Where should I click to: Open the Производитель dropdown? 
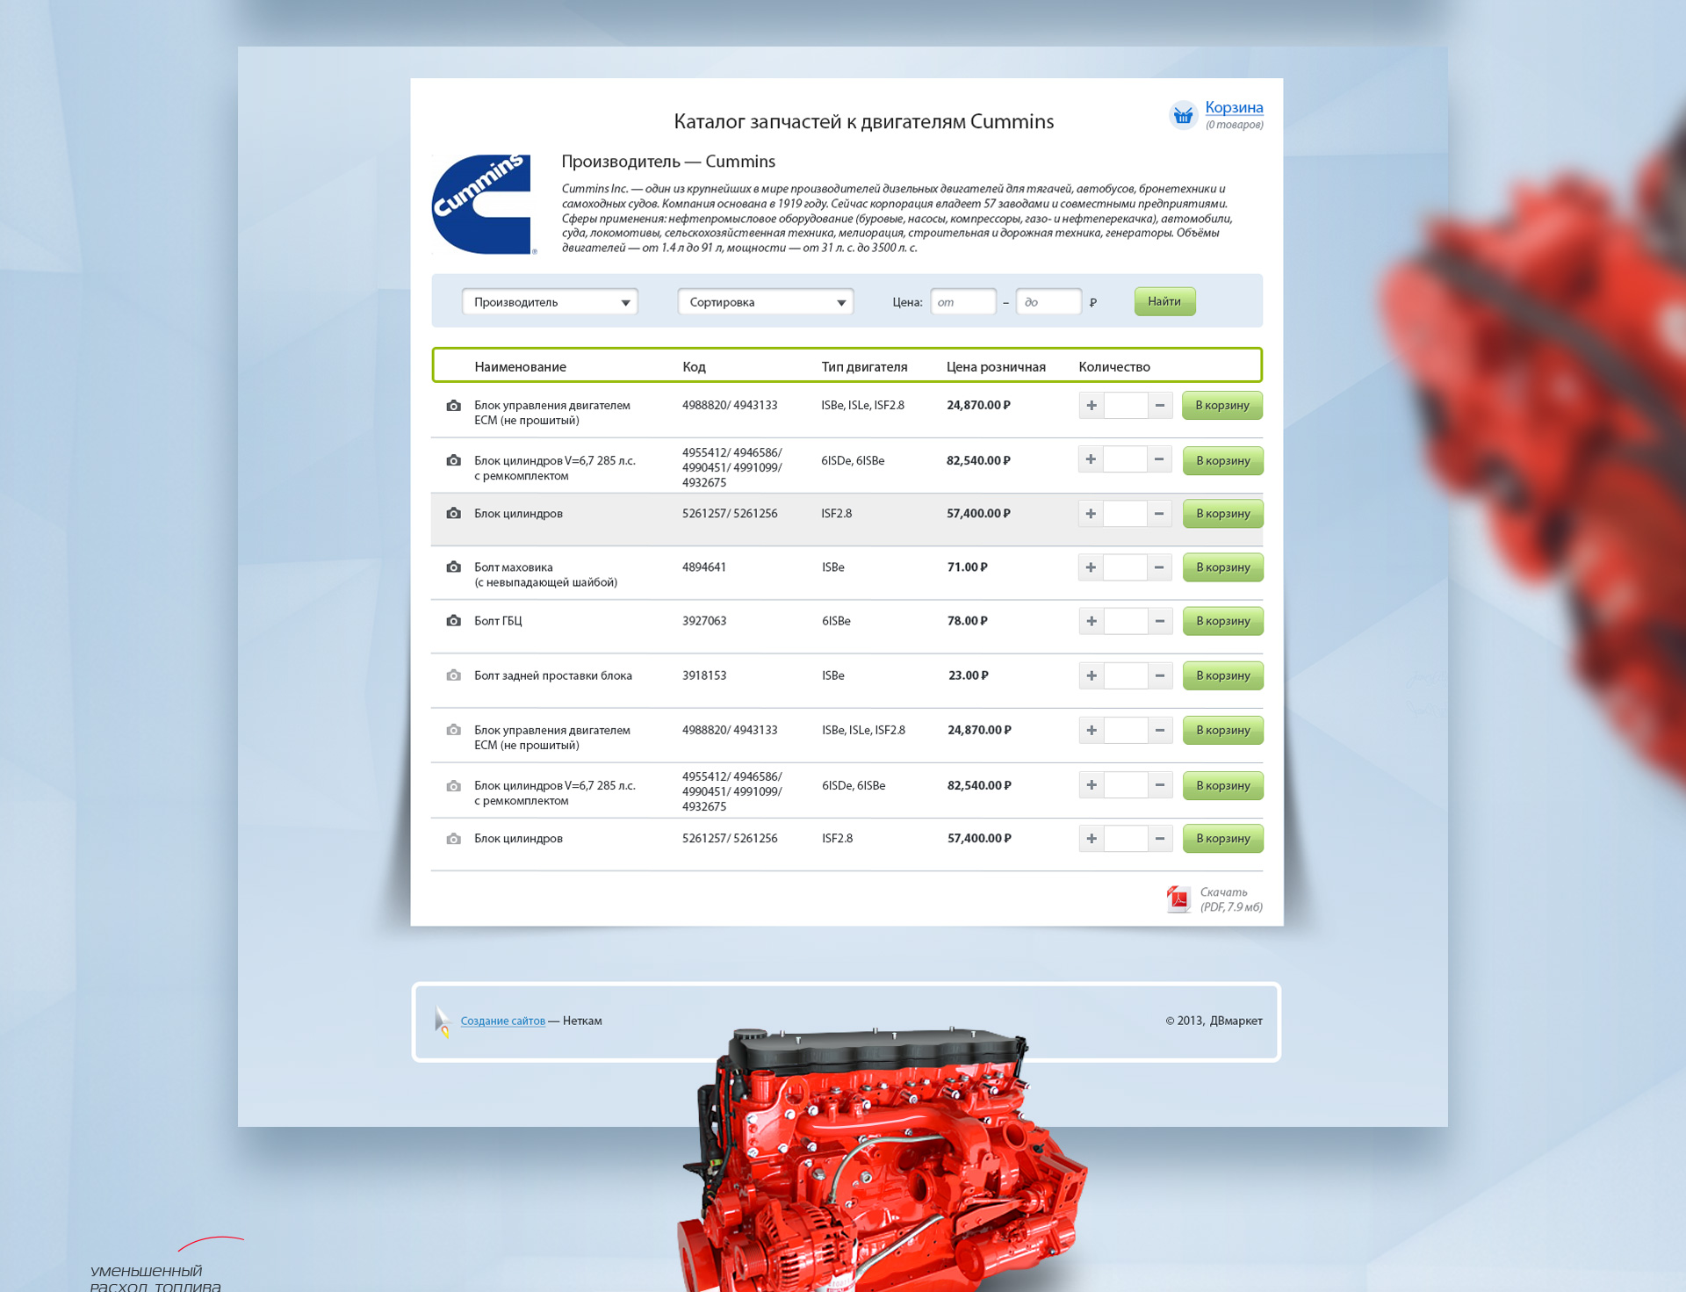coord(550,302)
